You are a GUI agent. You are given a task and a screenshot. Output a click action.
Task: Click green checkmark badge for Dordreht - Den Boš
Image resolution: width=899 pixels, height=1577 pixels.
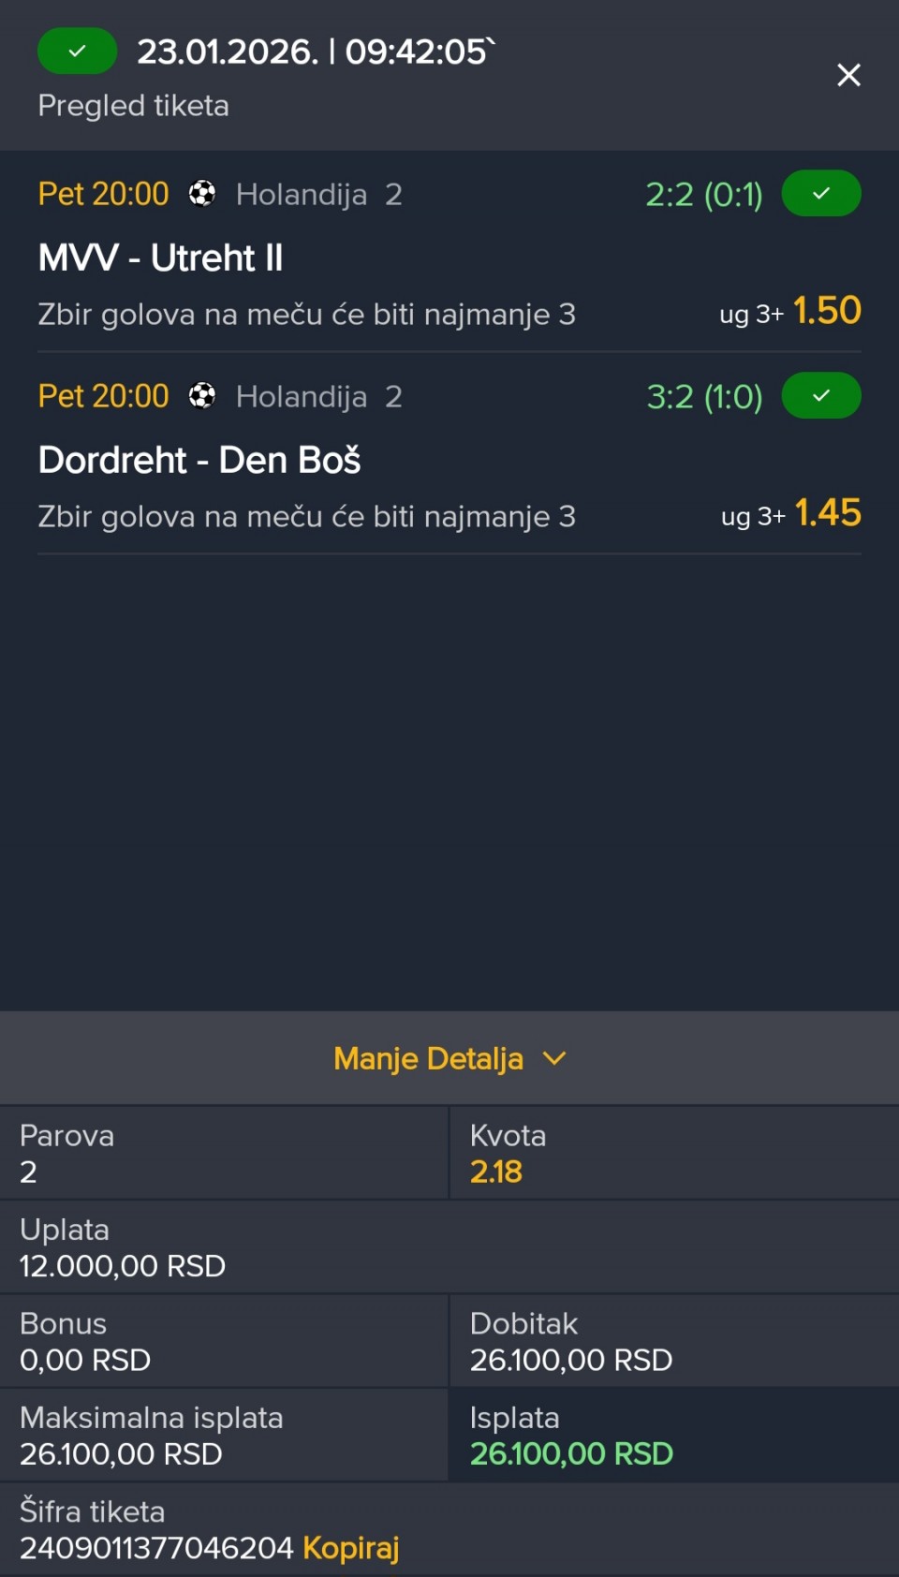pyautogui.click(x=821, y=396)
